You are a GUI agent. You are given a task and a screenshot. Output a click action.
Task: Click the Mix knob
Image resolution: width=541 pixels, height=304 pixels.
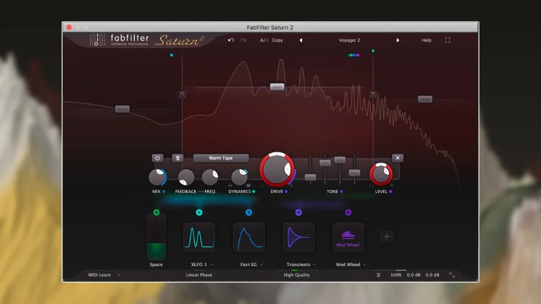[157, 177]
